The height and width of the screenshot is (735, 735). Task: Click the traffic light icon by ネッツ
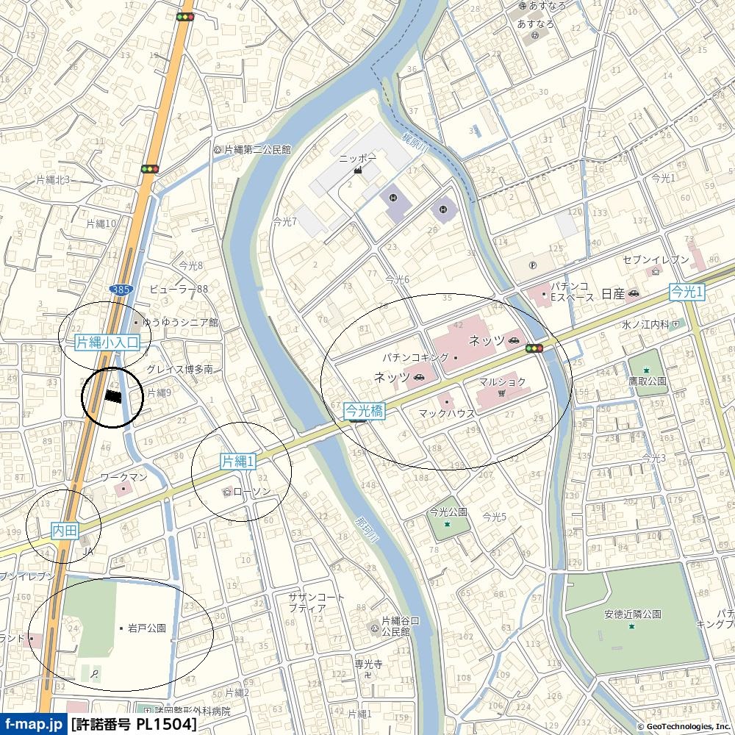point(534,348)
